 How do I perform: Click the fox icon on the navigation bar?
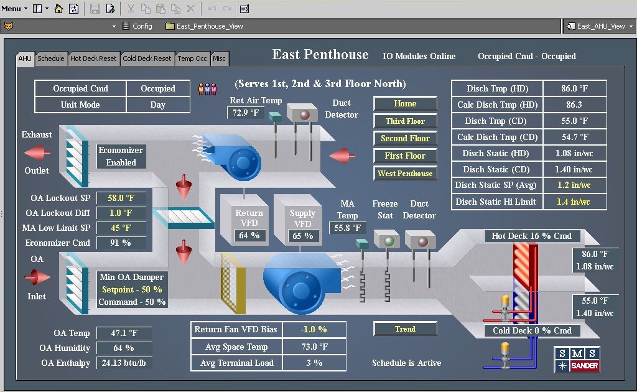click(8, 26)
